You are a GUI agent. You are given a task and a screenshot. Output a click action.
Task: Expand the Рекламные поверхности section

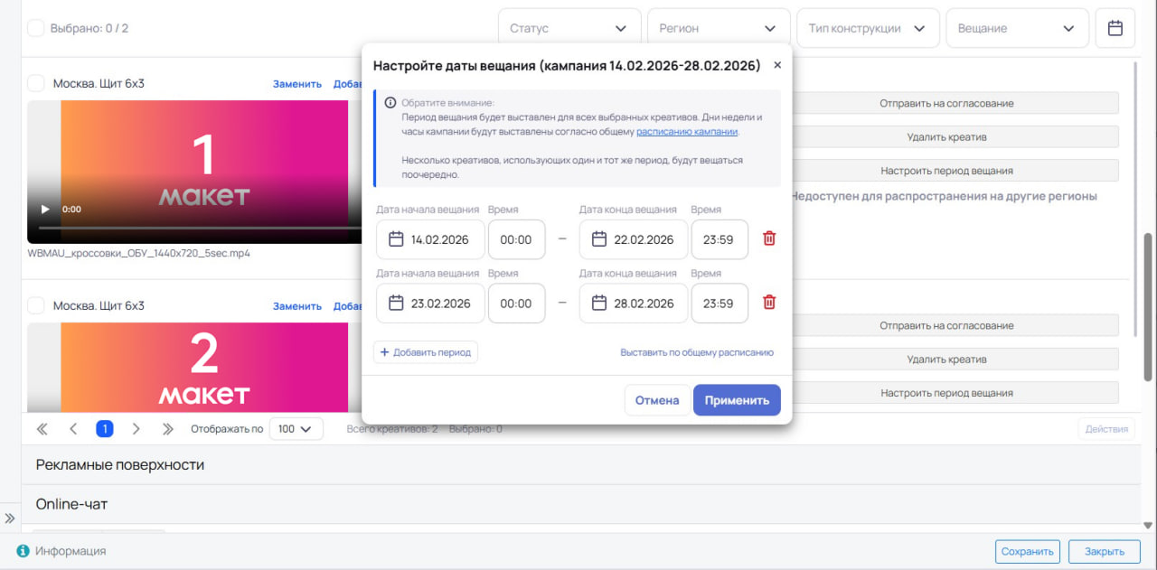click(120, 464)
